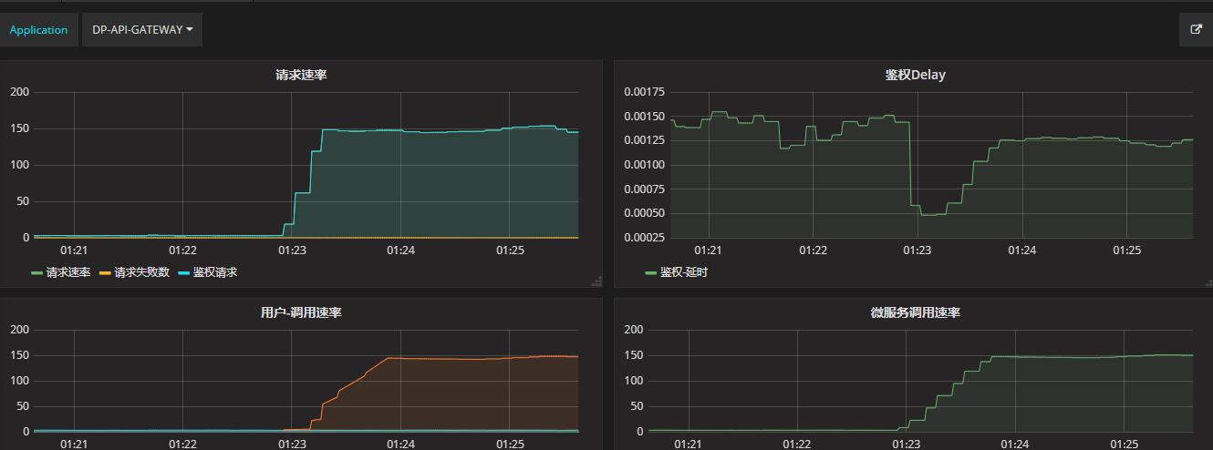This screenshot has height=450, width=1213.
Task: Click the Application variable label
Action: click(x=38, y=30)
